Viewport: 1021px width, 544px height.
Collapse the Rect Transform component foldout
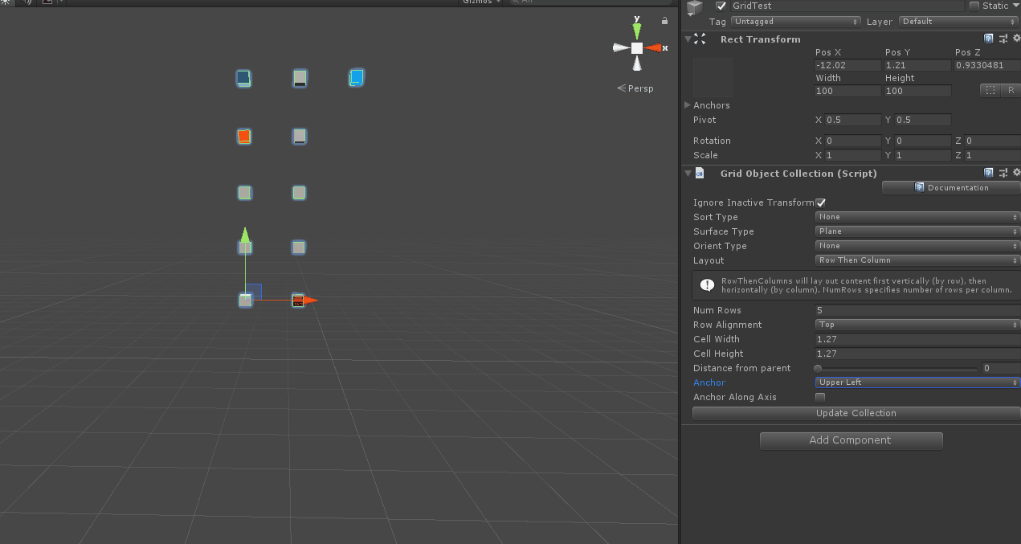click(x=688, y=39)
